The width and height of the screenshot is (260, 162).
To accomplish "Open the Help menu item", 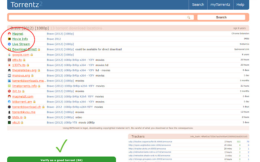I will tap(240, 4).
